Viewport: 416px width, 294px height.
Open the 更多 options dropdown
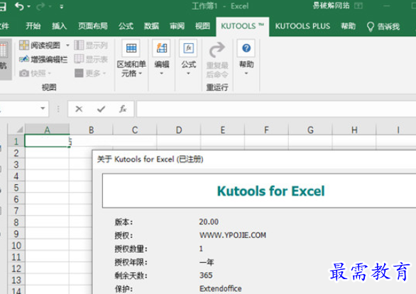click(x=90, y=73)
